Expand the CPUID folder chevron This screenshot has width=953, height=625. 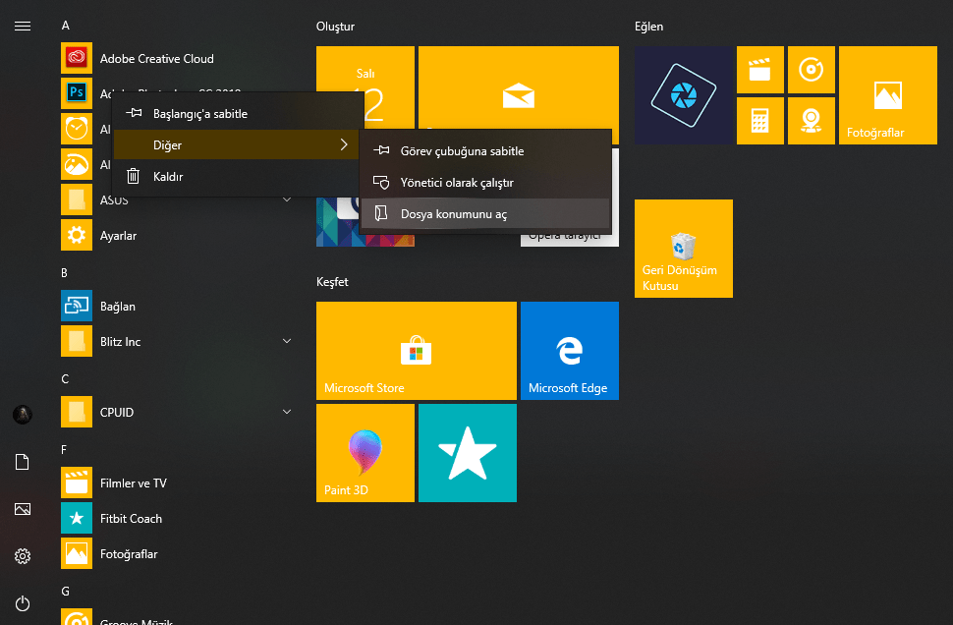point(287,412)
